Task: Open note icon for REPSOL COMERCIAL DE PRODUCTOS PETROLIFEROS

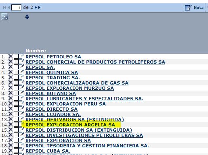Action: [x=22, y=62]
